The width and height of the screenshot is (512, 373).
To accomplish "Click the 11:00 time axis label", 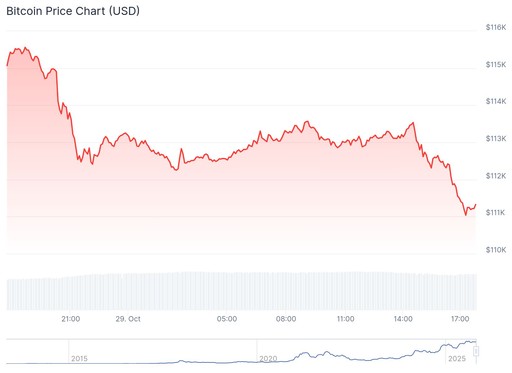I will pos(345,319).
